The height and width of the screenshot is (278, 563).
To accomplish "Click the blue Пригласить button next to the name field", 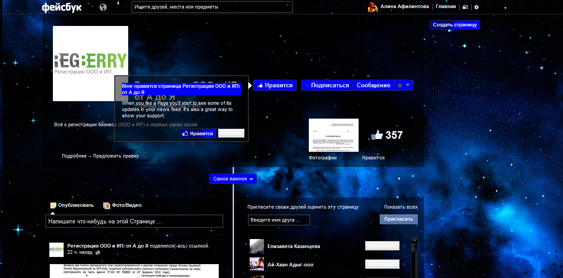I will (x=398, y=219).
